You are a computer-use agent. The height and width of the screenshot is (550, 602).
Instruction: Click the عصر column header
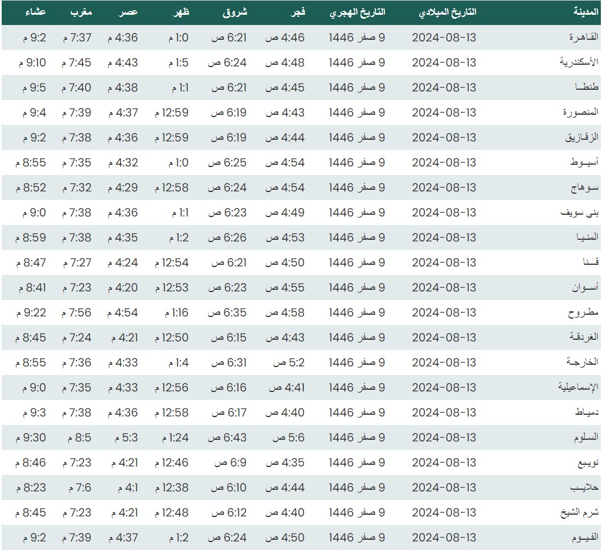[128, 13]
